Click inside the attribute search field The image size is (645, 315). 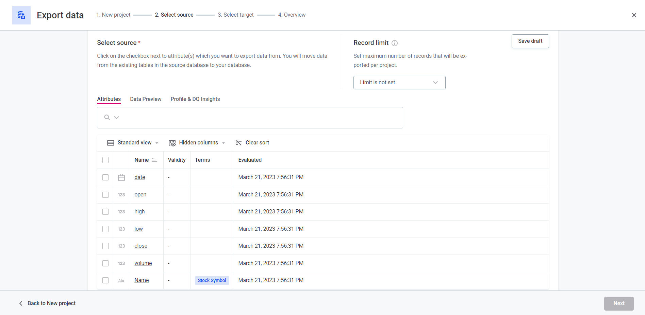click(259, 118)
